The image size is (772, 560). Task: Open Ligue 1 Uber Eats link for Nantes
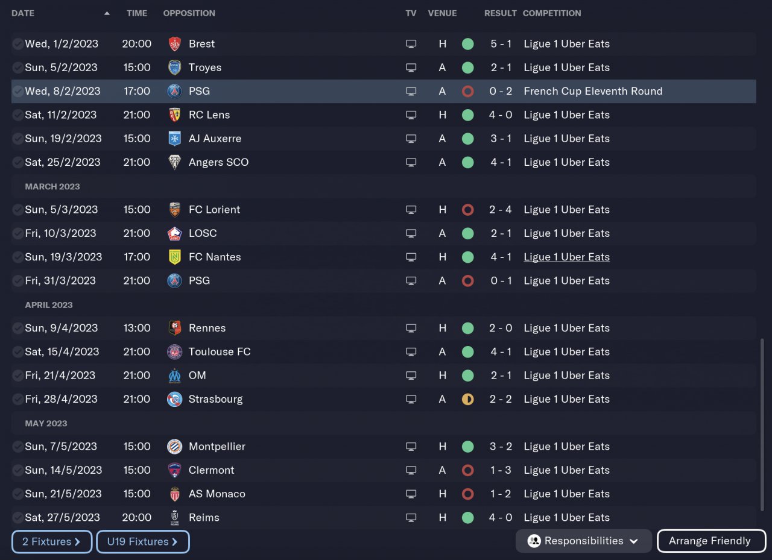[x=566, y=257]
